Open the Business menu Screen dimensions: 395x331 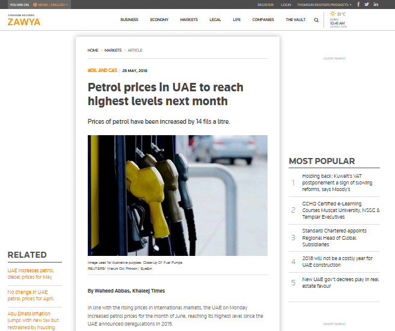(x=129, y=20)
